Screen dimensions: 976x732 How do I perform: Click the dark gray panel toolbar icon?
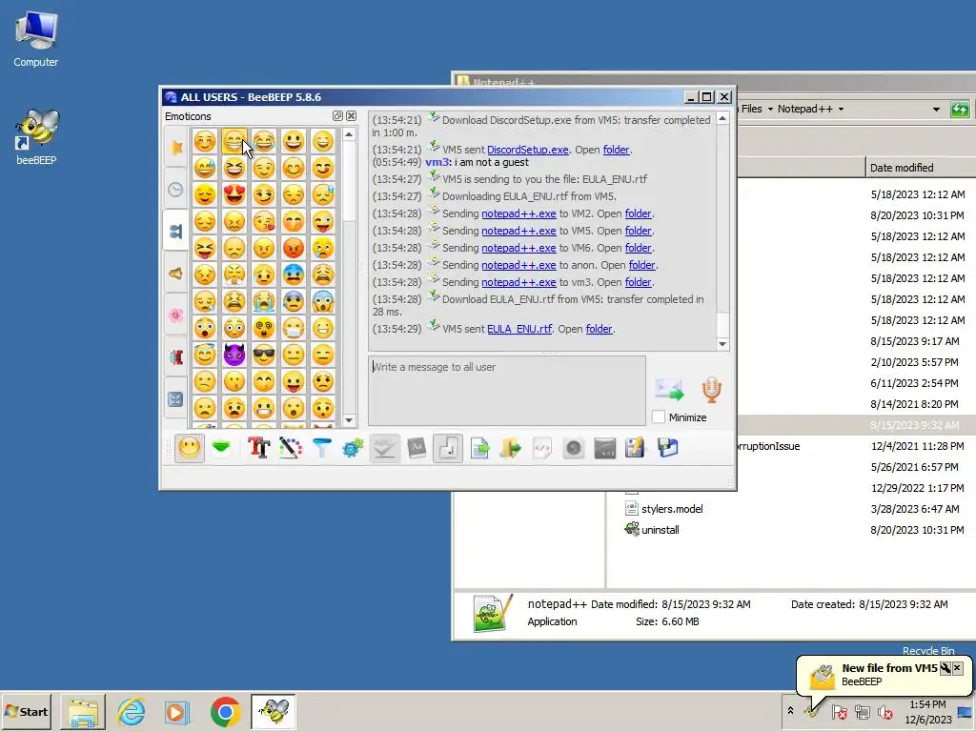tap(605, 448)
